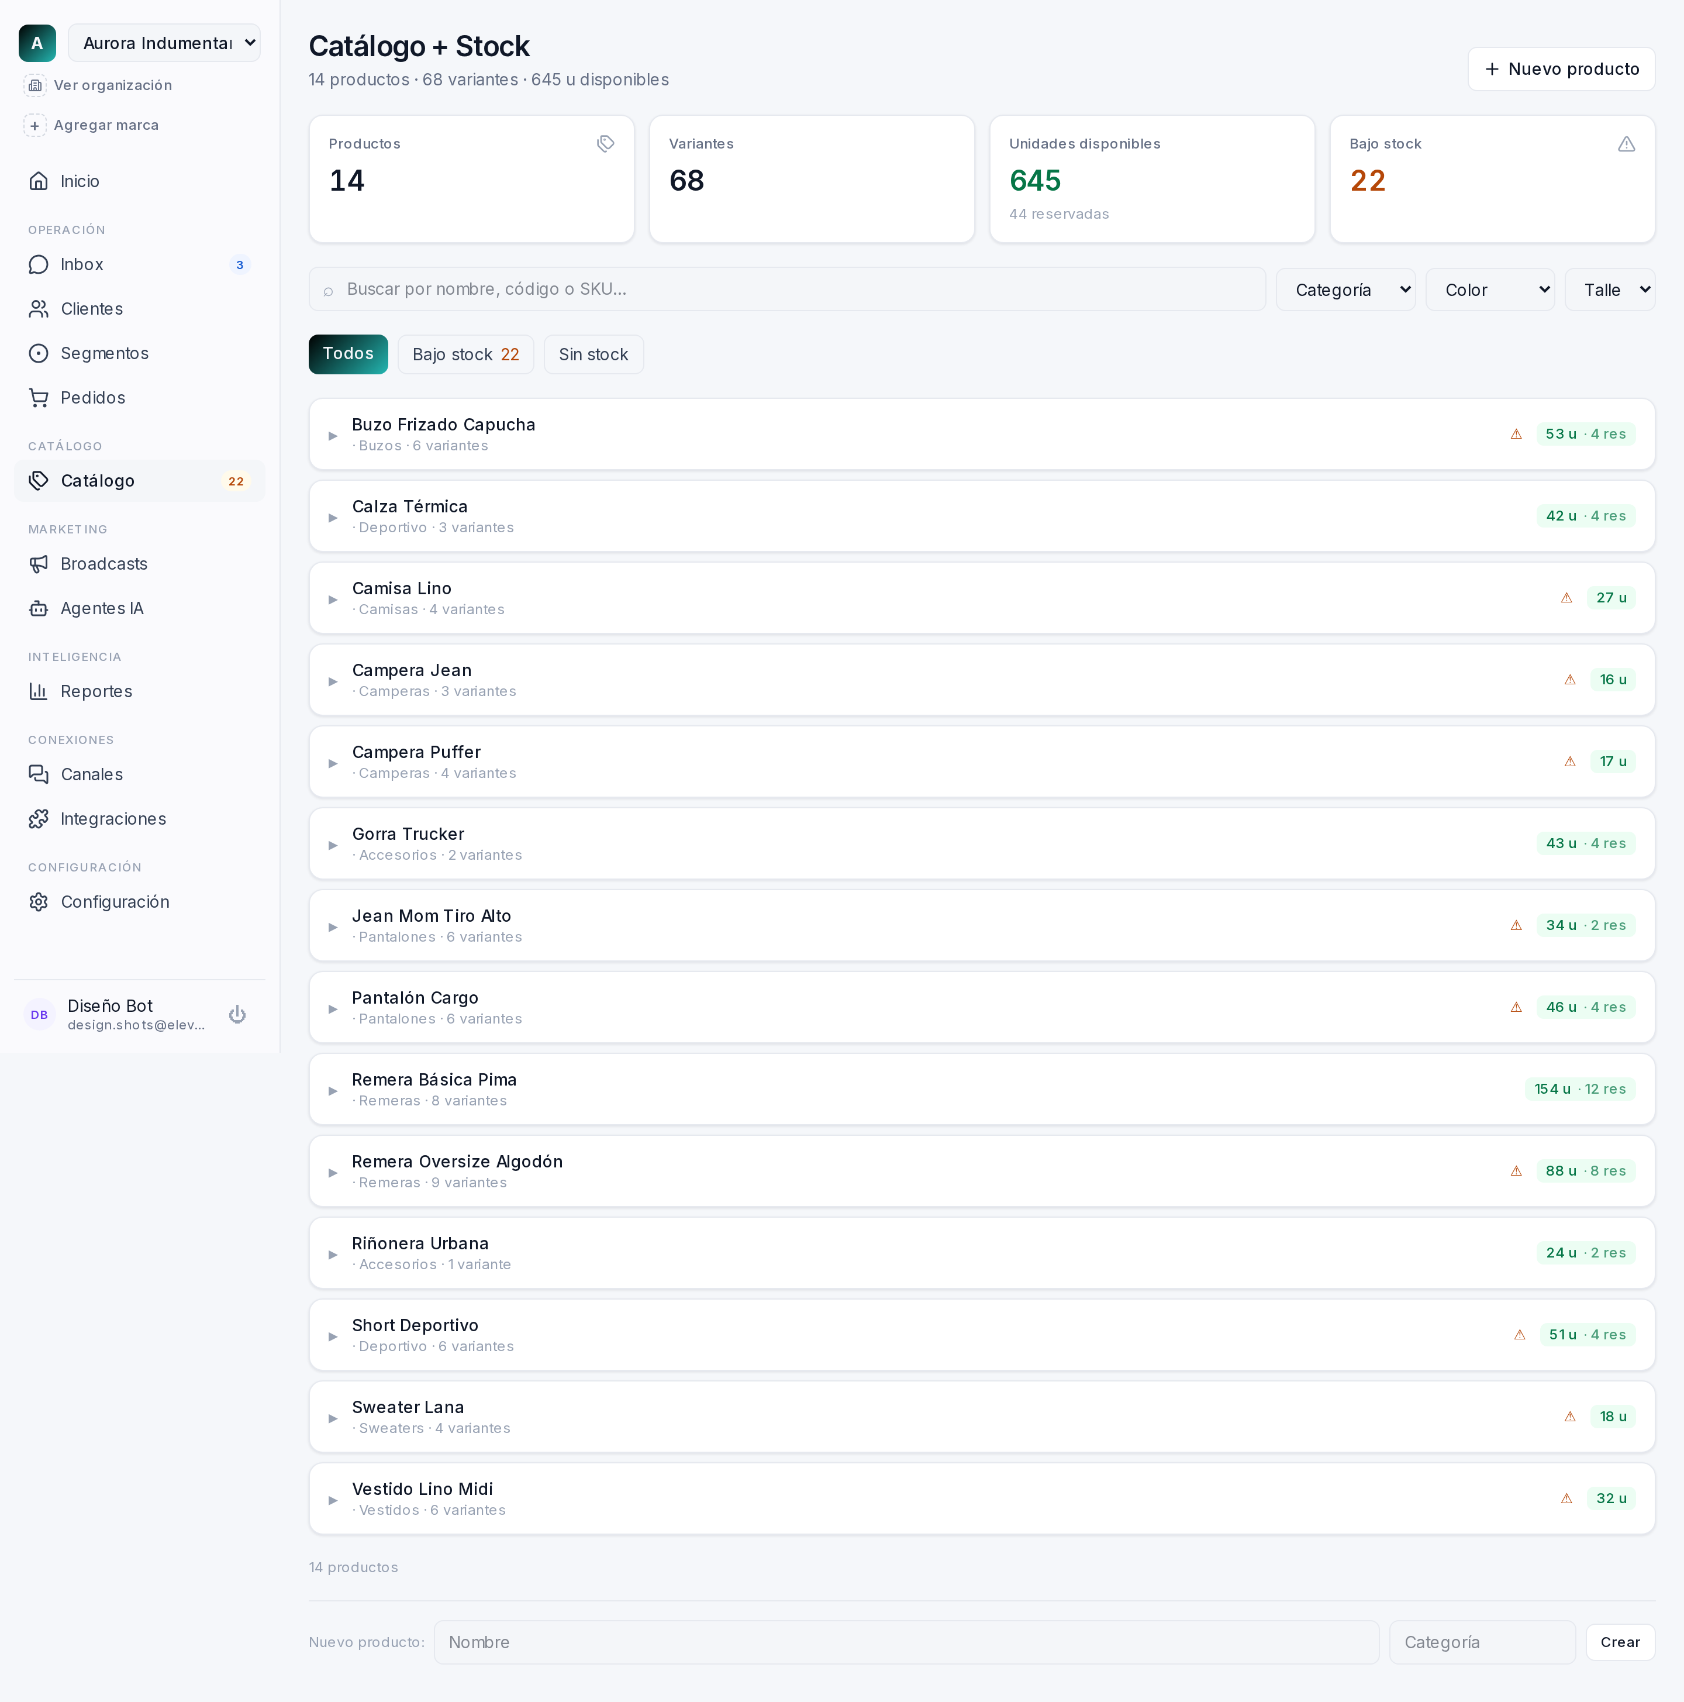Open the Aurora Indumentaria brand selector
1684x1702 pixels.
pos(164,43)
